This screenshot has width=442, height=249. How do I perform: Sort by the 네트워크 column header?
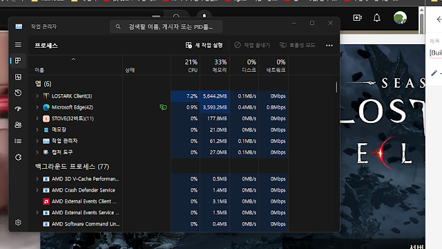click(273, 66)
